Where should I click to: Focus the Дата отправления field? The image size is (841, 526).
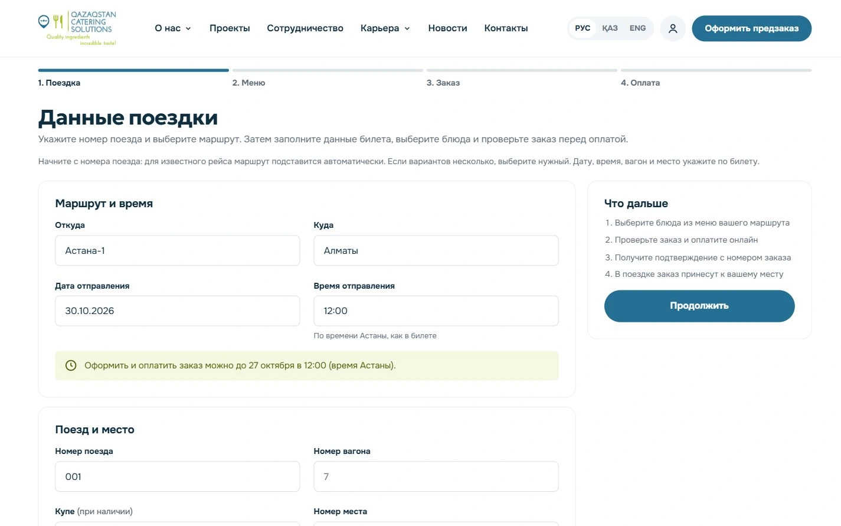(177, 311)
